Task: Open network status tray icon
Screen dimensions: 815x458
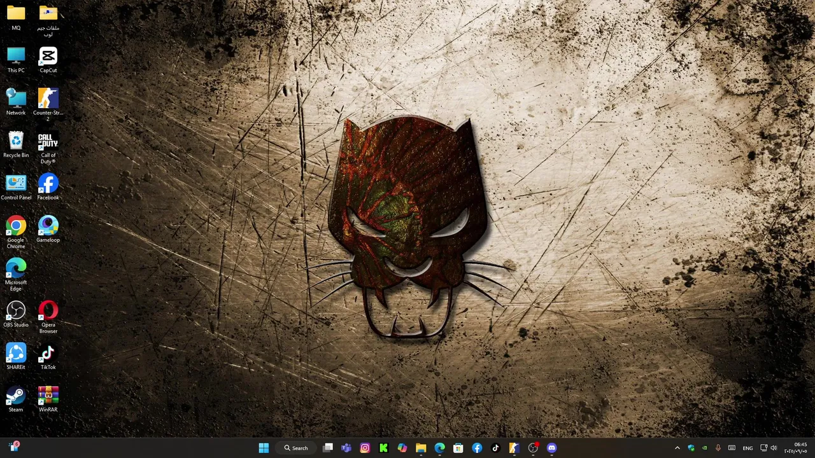Action: tap(764, 448)
